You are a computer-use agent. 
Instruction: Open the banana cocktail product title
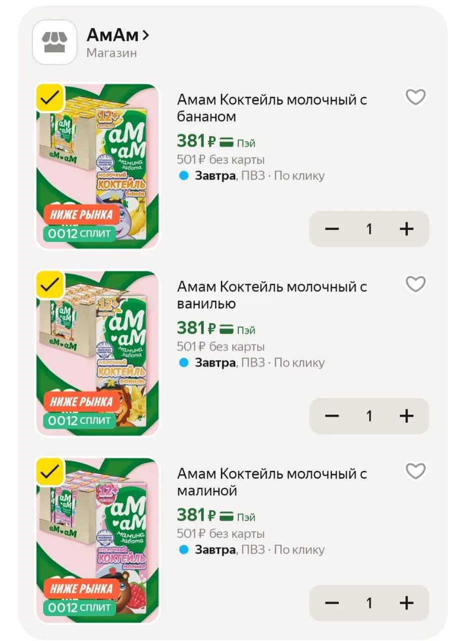point(272,108)
